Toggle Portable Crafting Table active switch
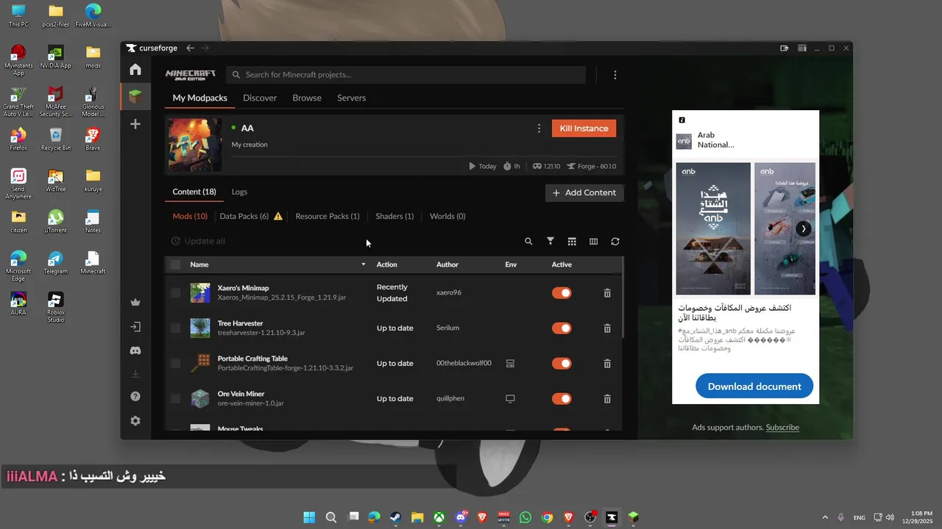The height and width of the screenshot is (529, 942). [562, 364]
